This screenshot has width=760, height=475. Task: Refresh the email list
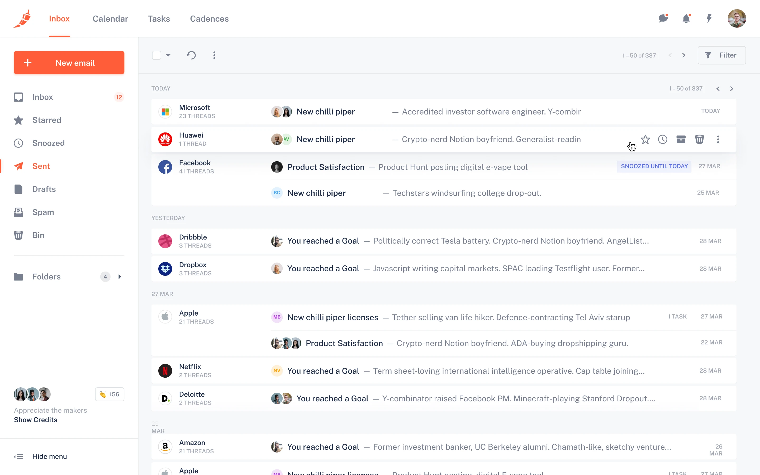point(191,55)
